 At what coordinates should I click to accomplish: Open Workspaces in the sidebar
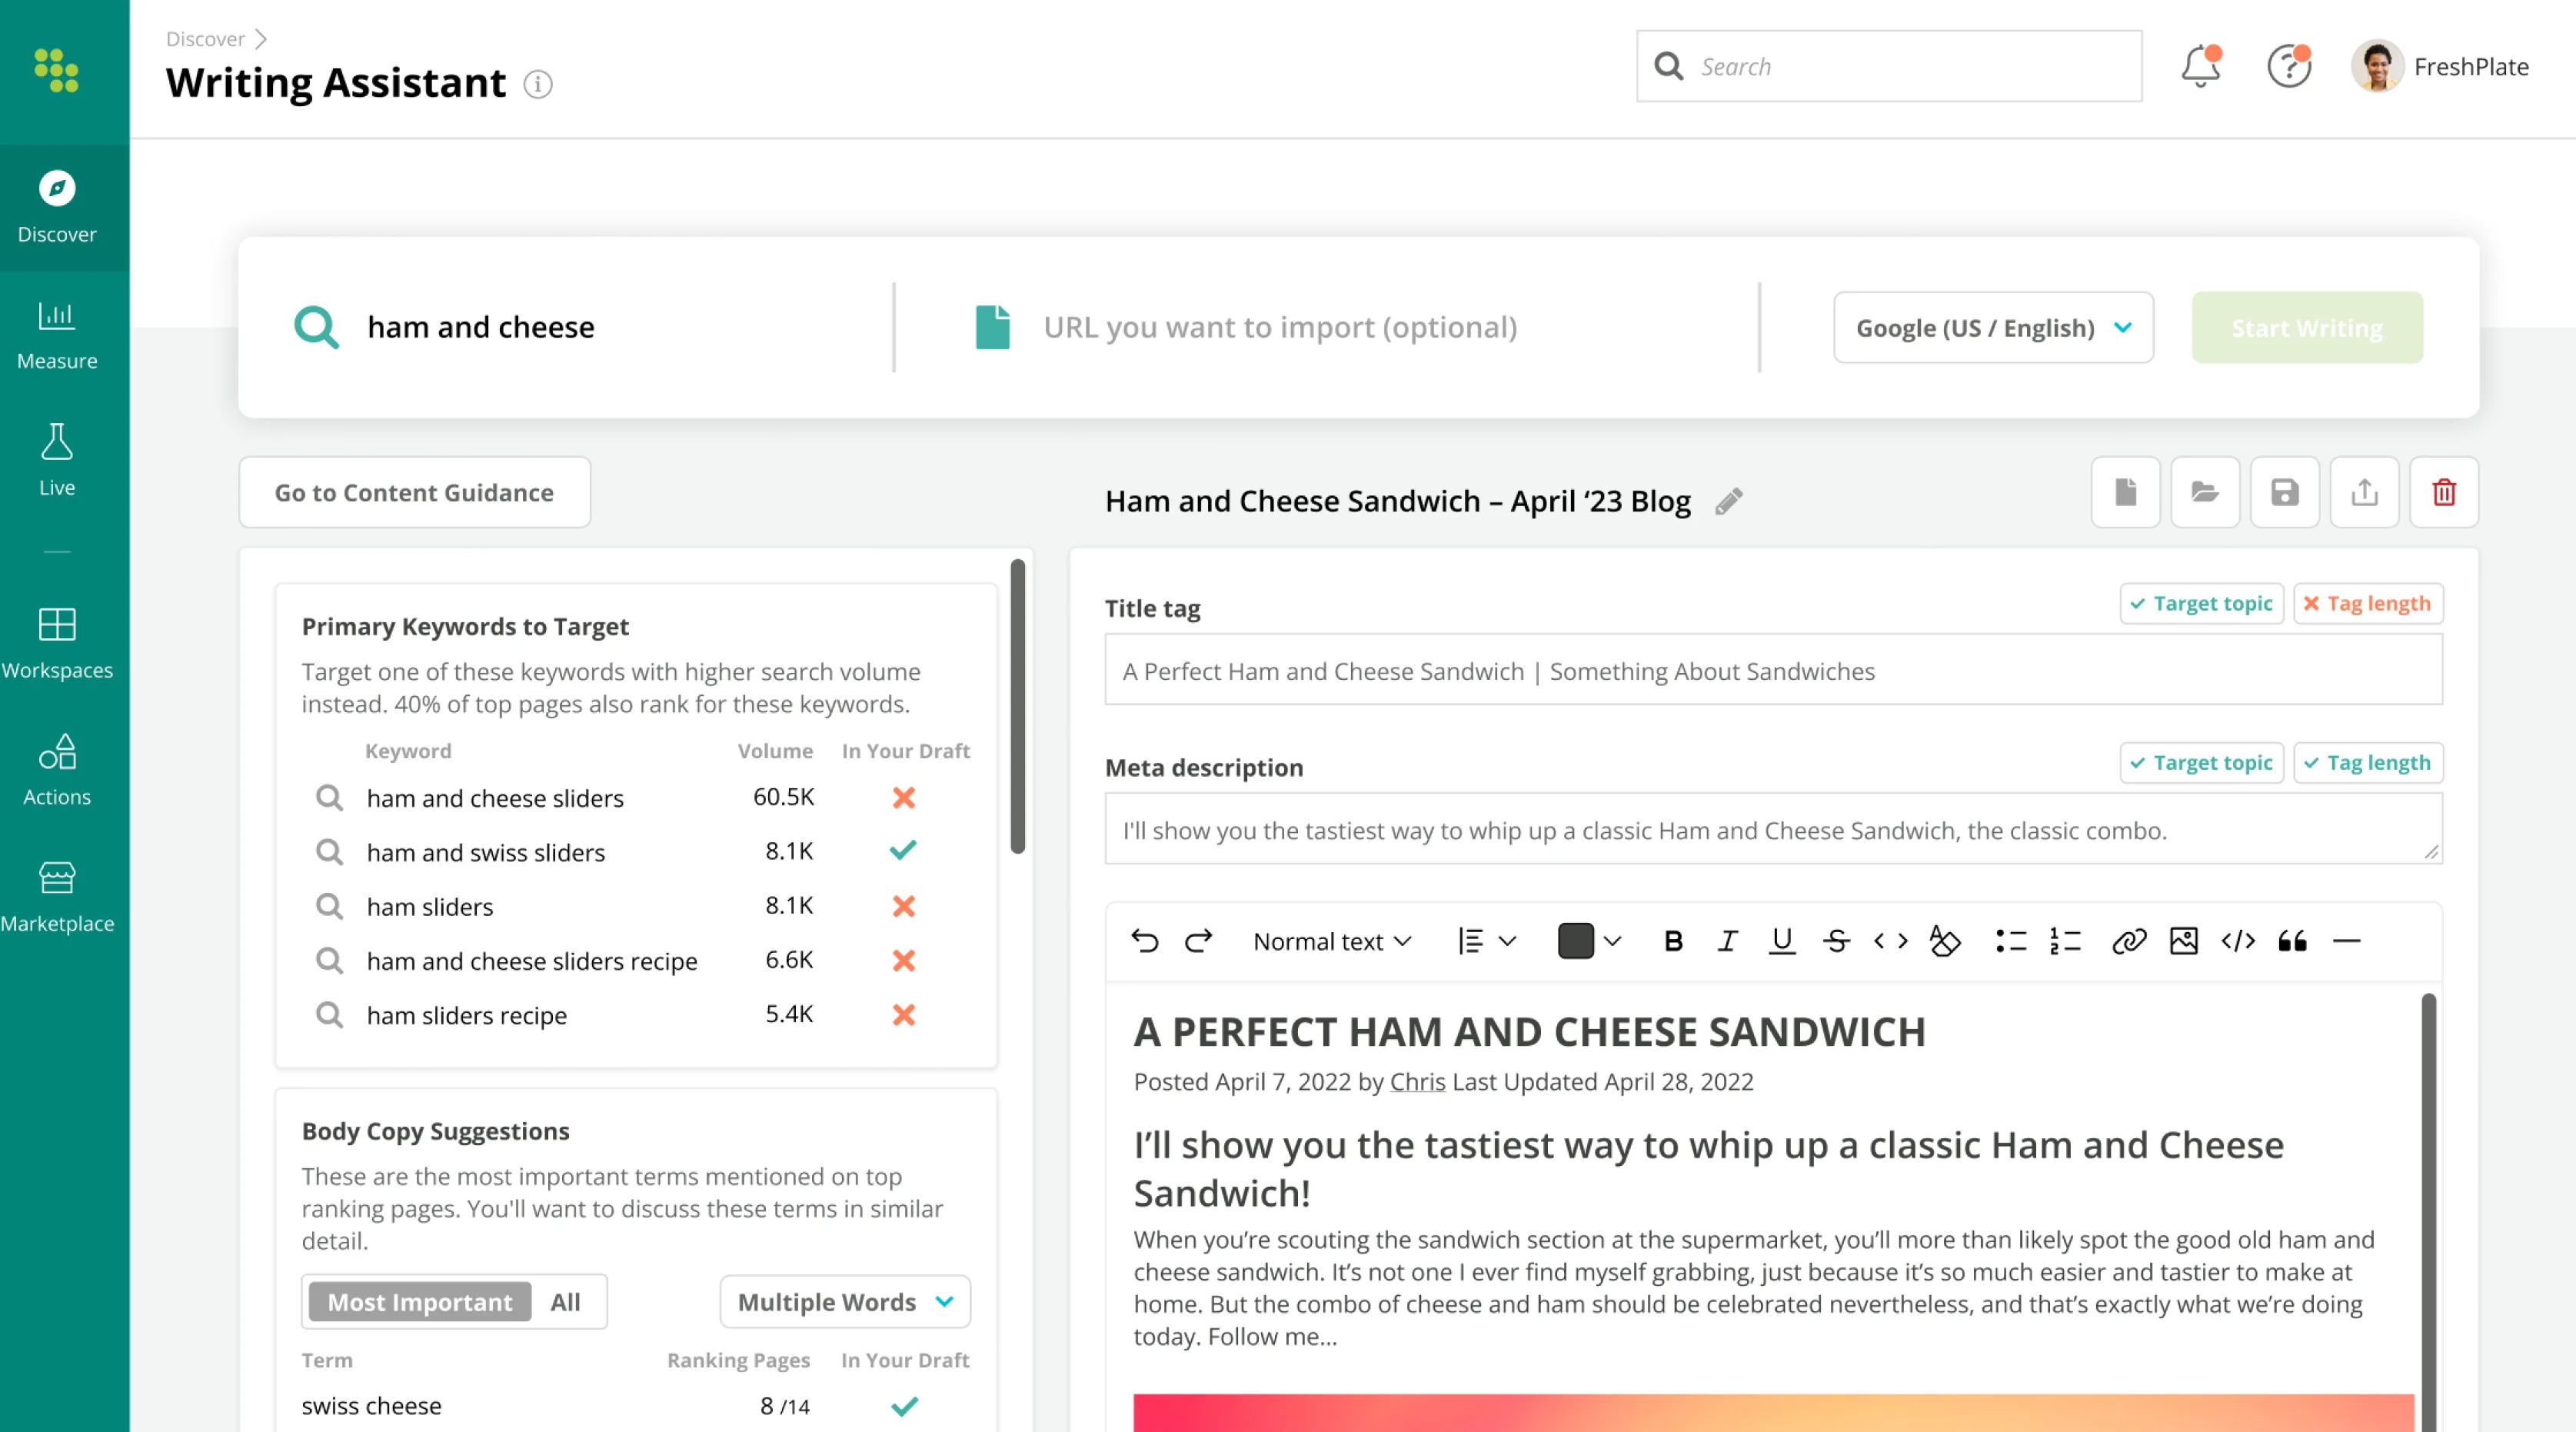tap(57, 642)
